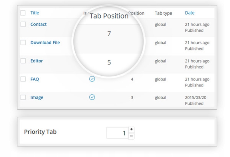230x157 pixels.
Task: Decrease Priority Tab value with minus button
Action: (131, 136)
